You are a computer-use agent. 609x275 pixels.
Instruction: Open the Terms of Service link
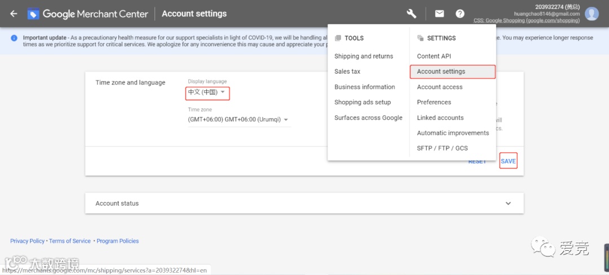tap(69, 241)
